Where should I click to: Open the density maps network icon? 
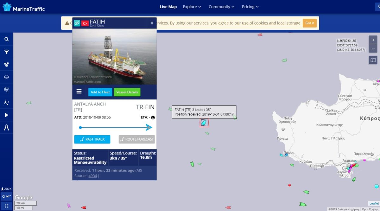click(6, 102)
